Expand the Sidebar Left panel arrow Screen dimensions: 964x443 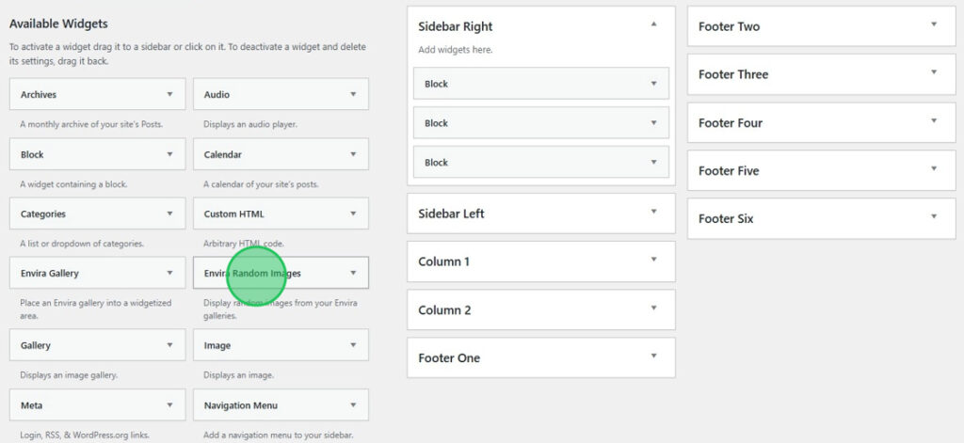[654, 213]
